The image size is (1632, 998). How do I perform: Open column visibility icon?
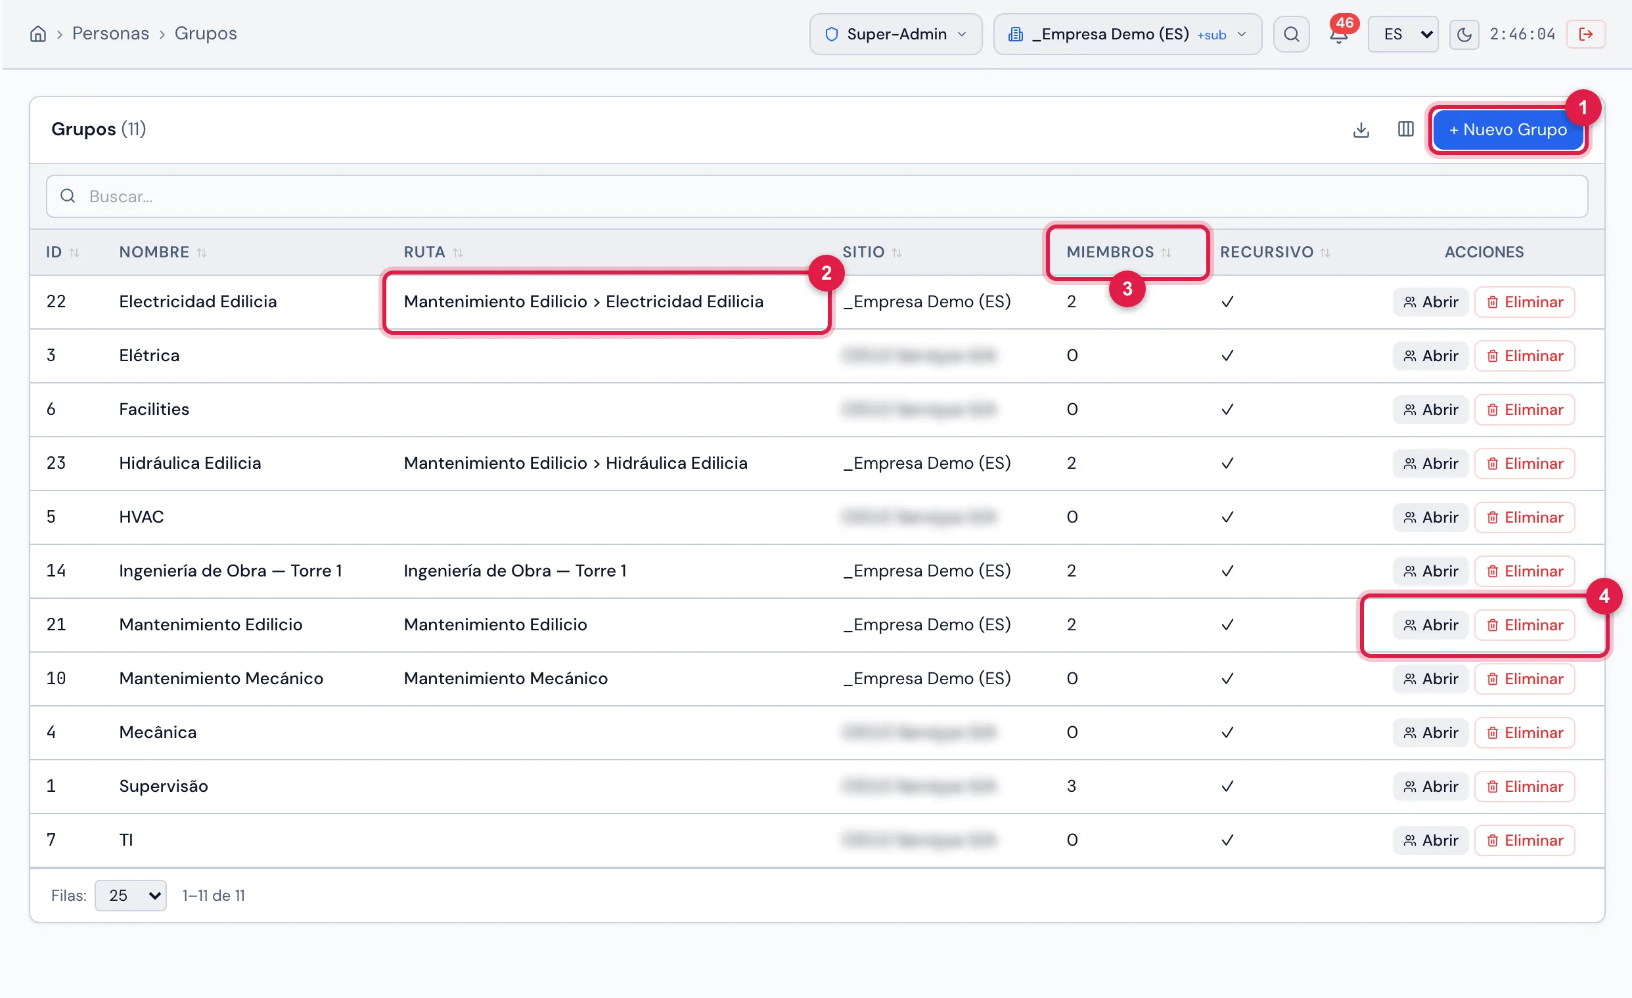click(x=1405, y=129)
